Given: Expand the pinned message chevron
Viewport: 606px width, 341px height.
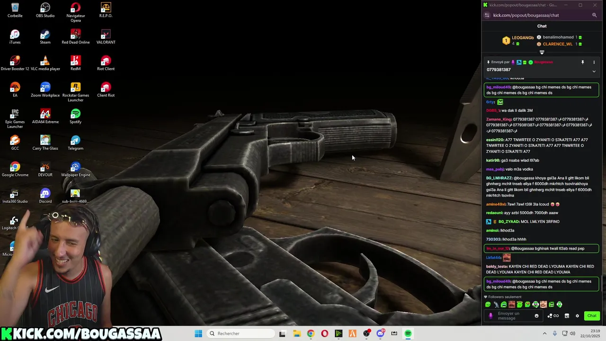Looking at the screenshot, I should (594, 72).
